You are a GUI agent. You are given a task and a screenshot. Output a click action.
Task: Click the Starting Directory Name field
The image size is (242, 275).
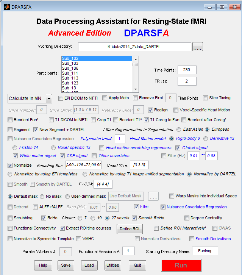(205, 251)
